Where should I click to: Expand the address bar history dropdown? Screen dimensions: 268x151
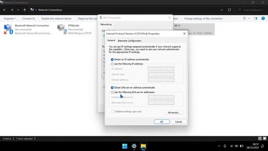coord(222,10)
